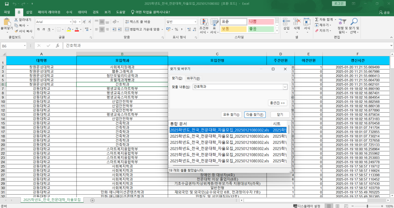Click 모두 찾기 (Find All) button
The image size is (394, 208).
[x=231, y=115]
